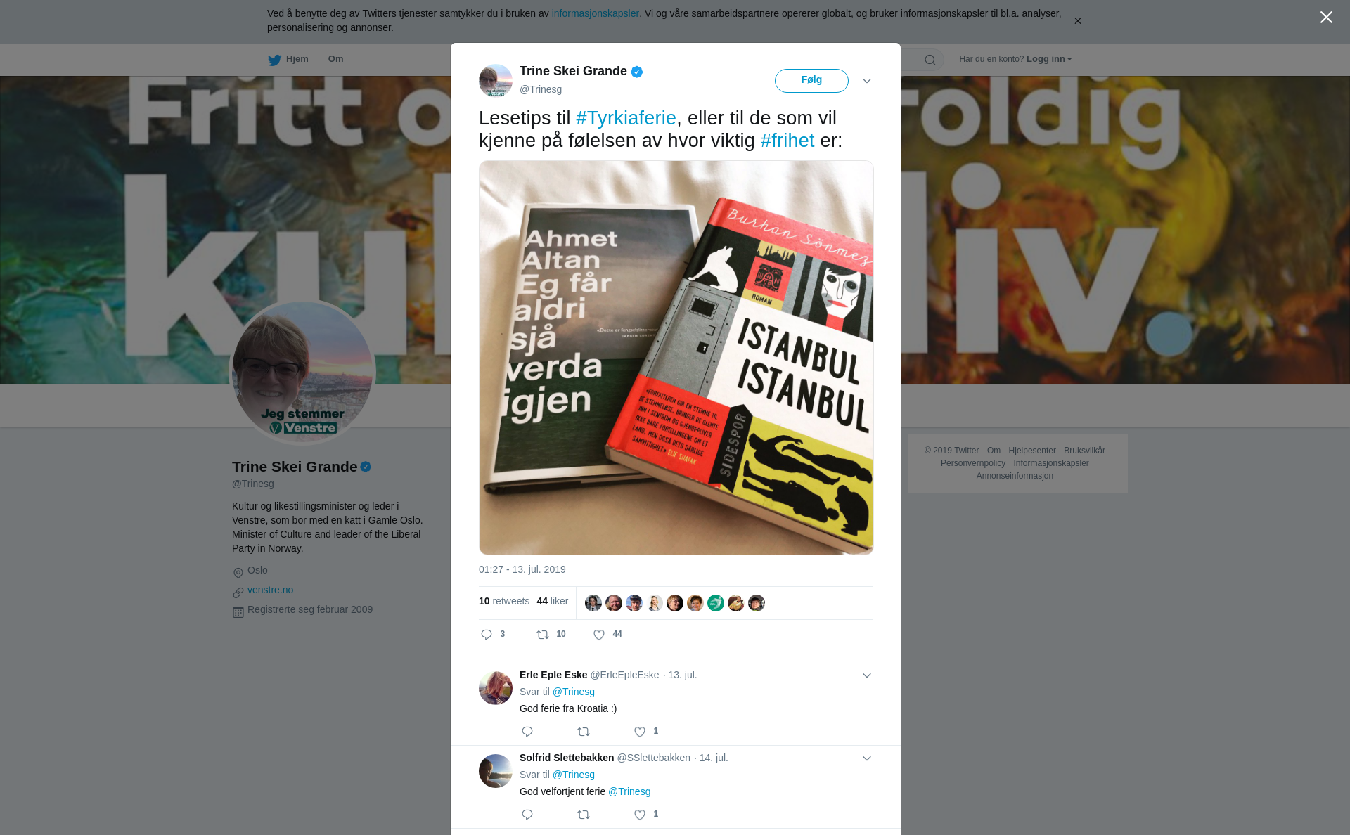Screen dimensions: 1350x835
Task: Open the #Tyrkiaferie hashtag link
Action: (x=626, y=118)
